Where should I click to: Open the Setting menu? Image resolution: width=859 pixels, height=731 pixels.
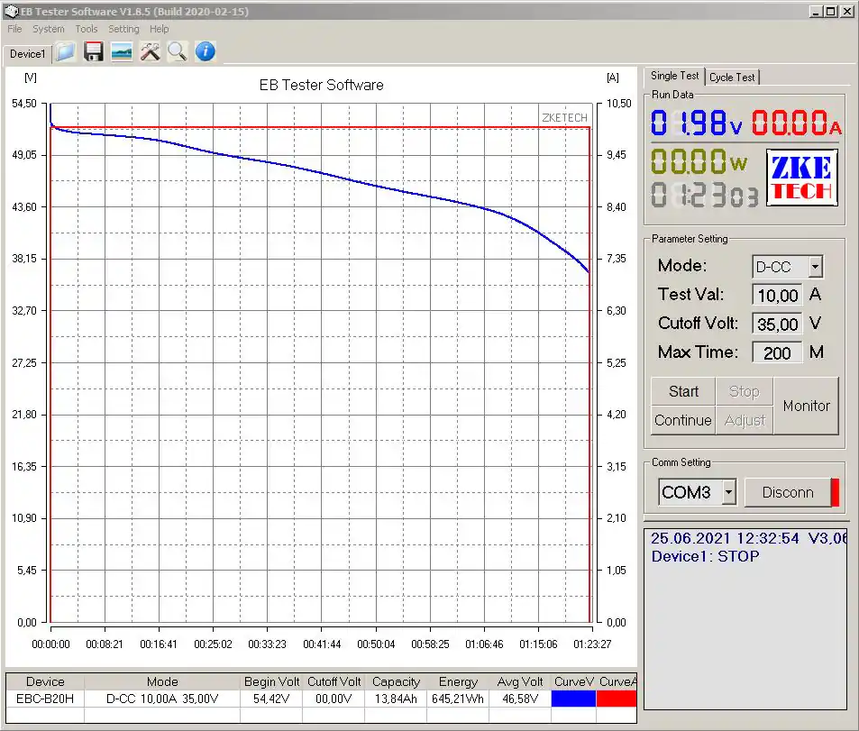click(123, 29)
